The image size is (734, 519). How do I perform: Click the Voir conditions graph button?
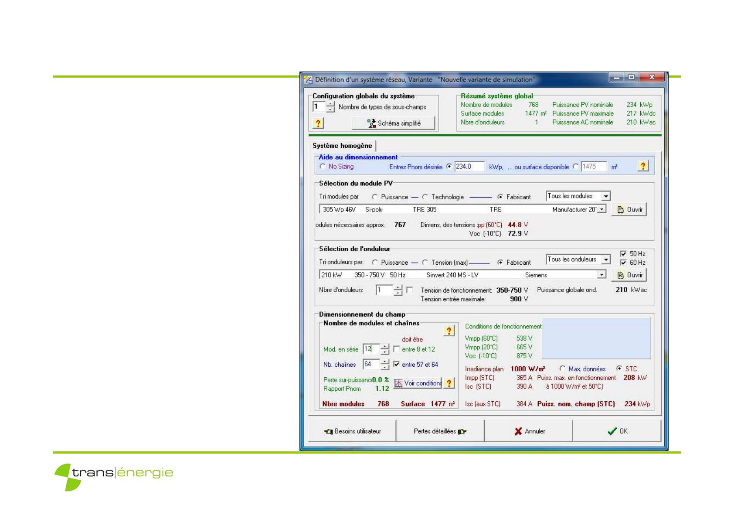point(418,383)
